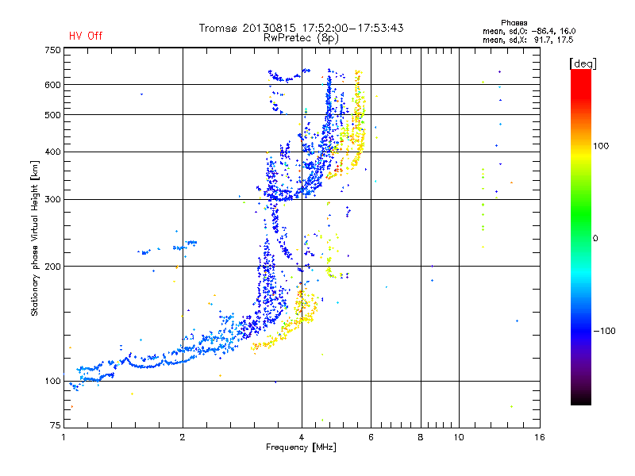Click the '300' height axis tick label
Screen dimensions: 635x476
click(52, 200)
